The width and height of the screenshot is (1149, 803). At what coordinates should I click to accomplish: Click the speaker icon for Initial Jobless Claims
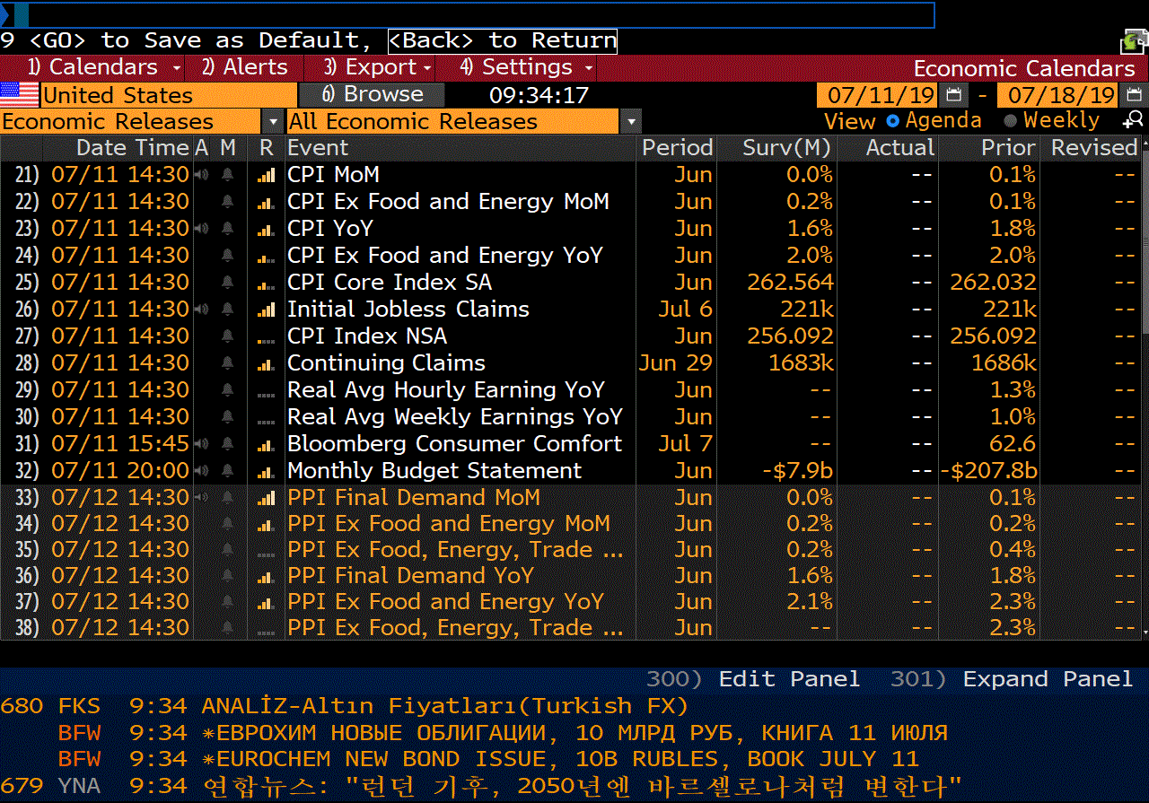pos(202,310)
